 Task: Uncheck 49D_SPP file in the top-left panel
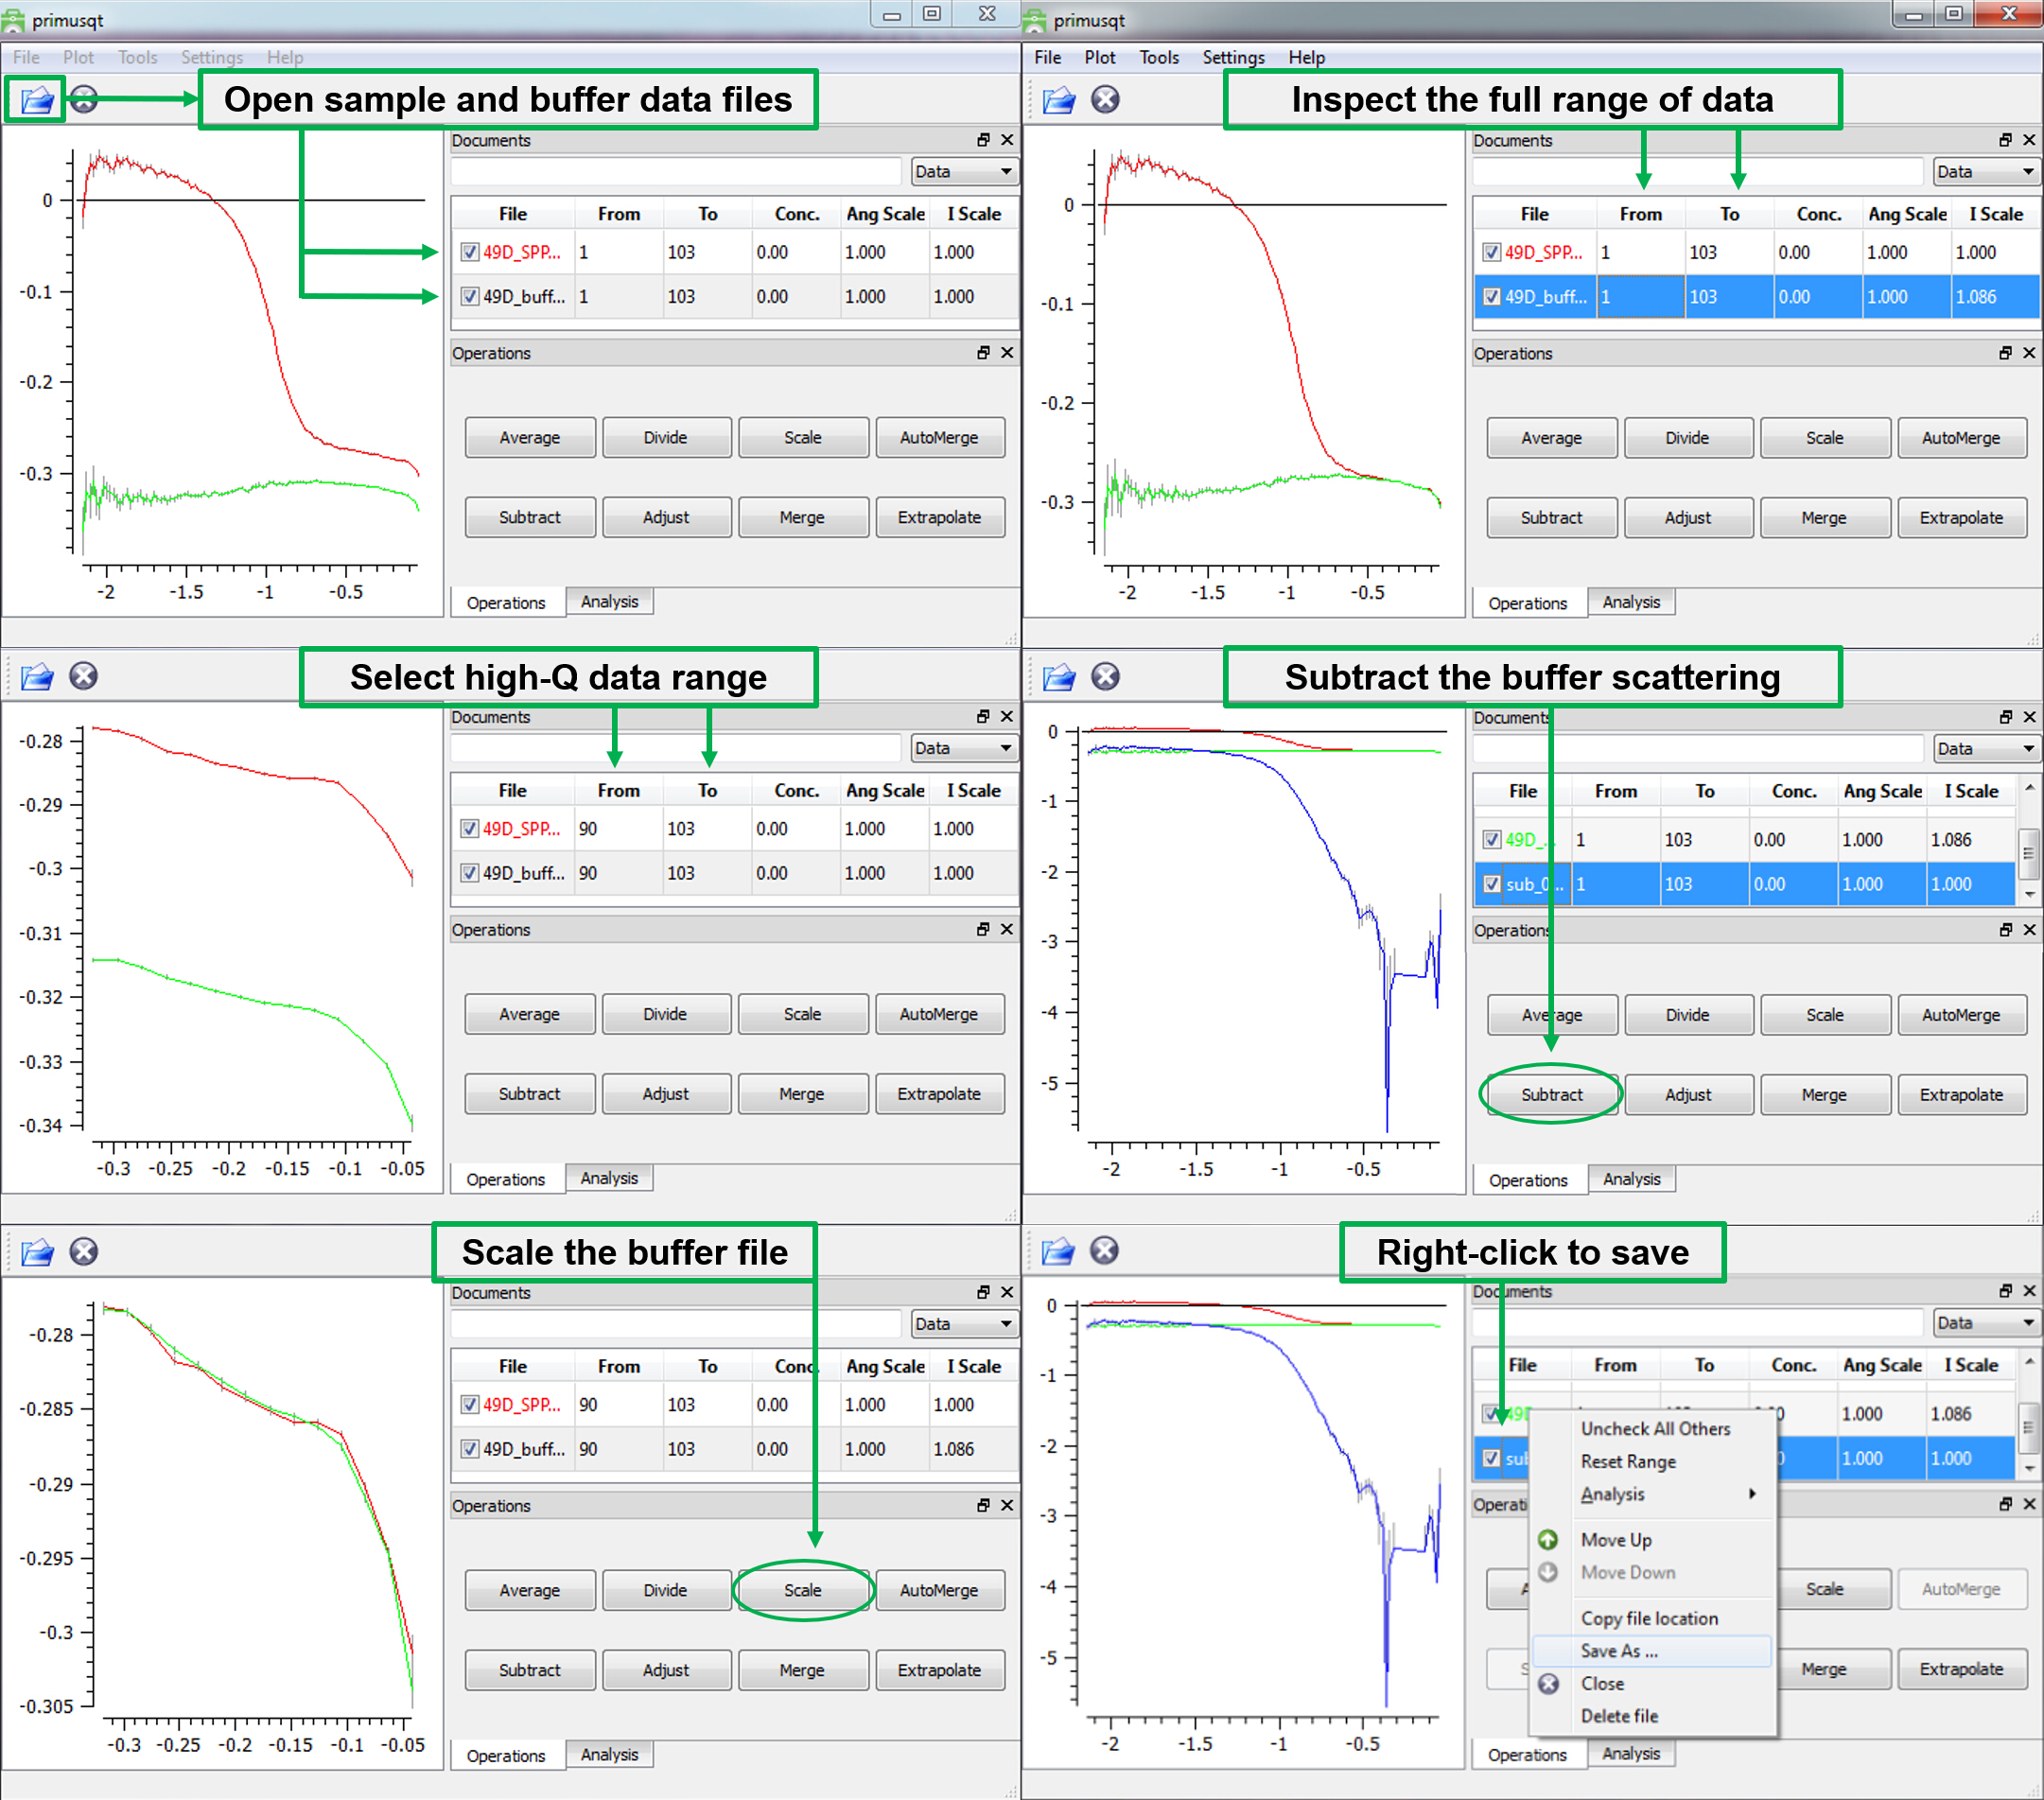tap(470, 252)
